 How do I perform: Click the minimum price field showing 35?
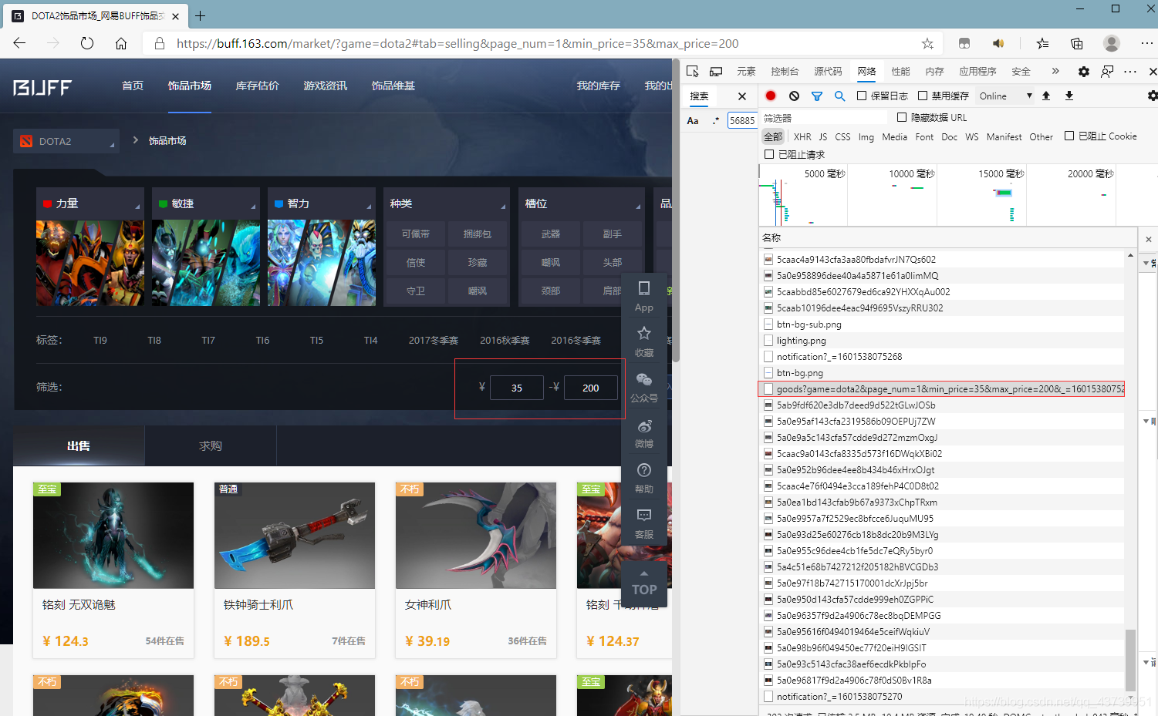(x=517, y=388)
